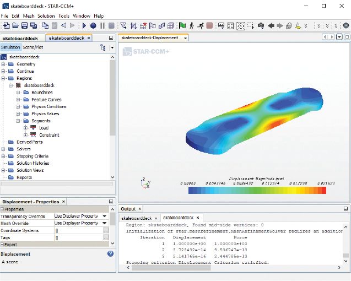Open settings via the toolbar gear icon

tap(346, 25)
